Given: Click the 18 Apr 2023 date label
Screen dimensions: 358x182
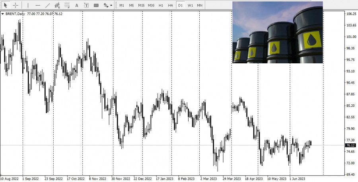Looking at the screenshot, I should tap(254, 178).
